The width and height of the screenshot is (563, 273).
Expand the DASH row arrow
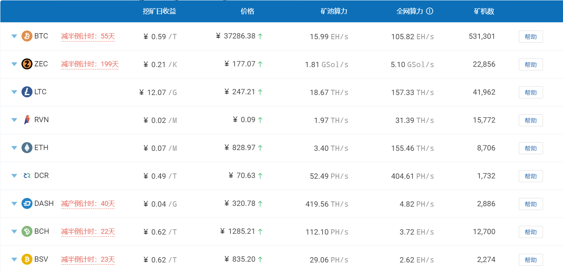(x=14, y=204)
